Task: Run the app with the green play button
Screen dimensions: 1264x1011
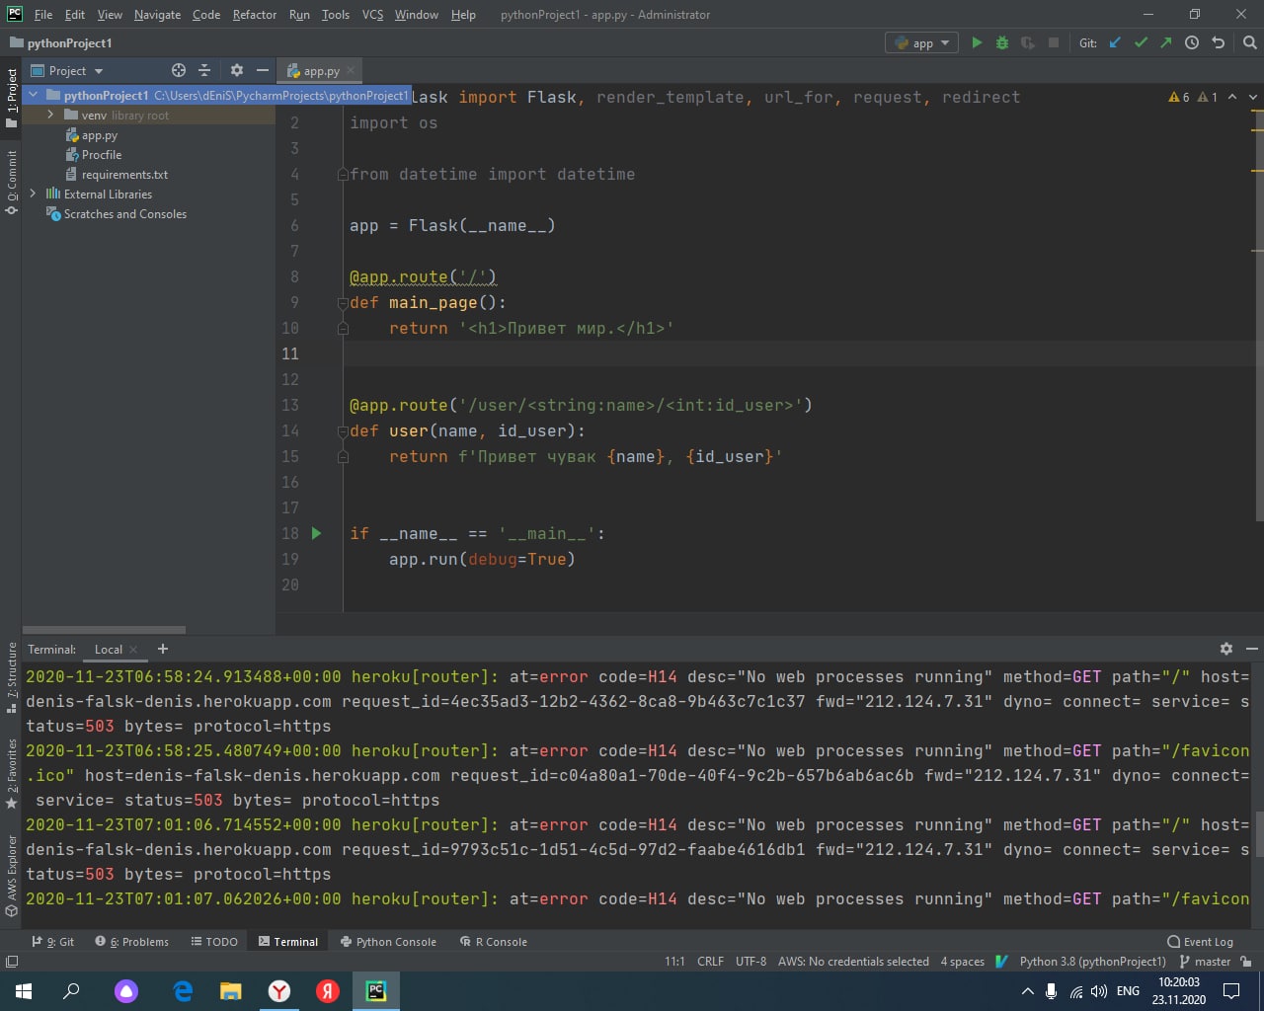Action: (977, 42)
